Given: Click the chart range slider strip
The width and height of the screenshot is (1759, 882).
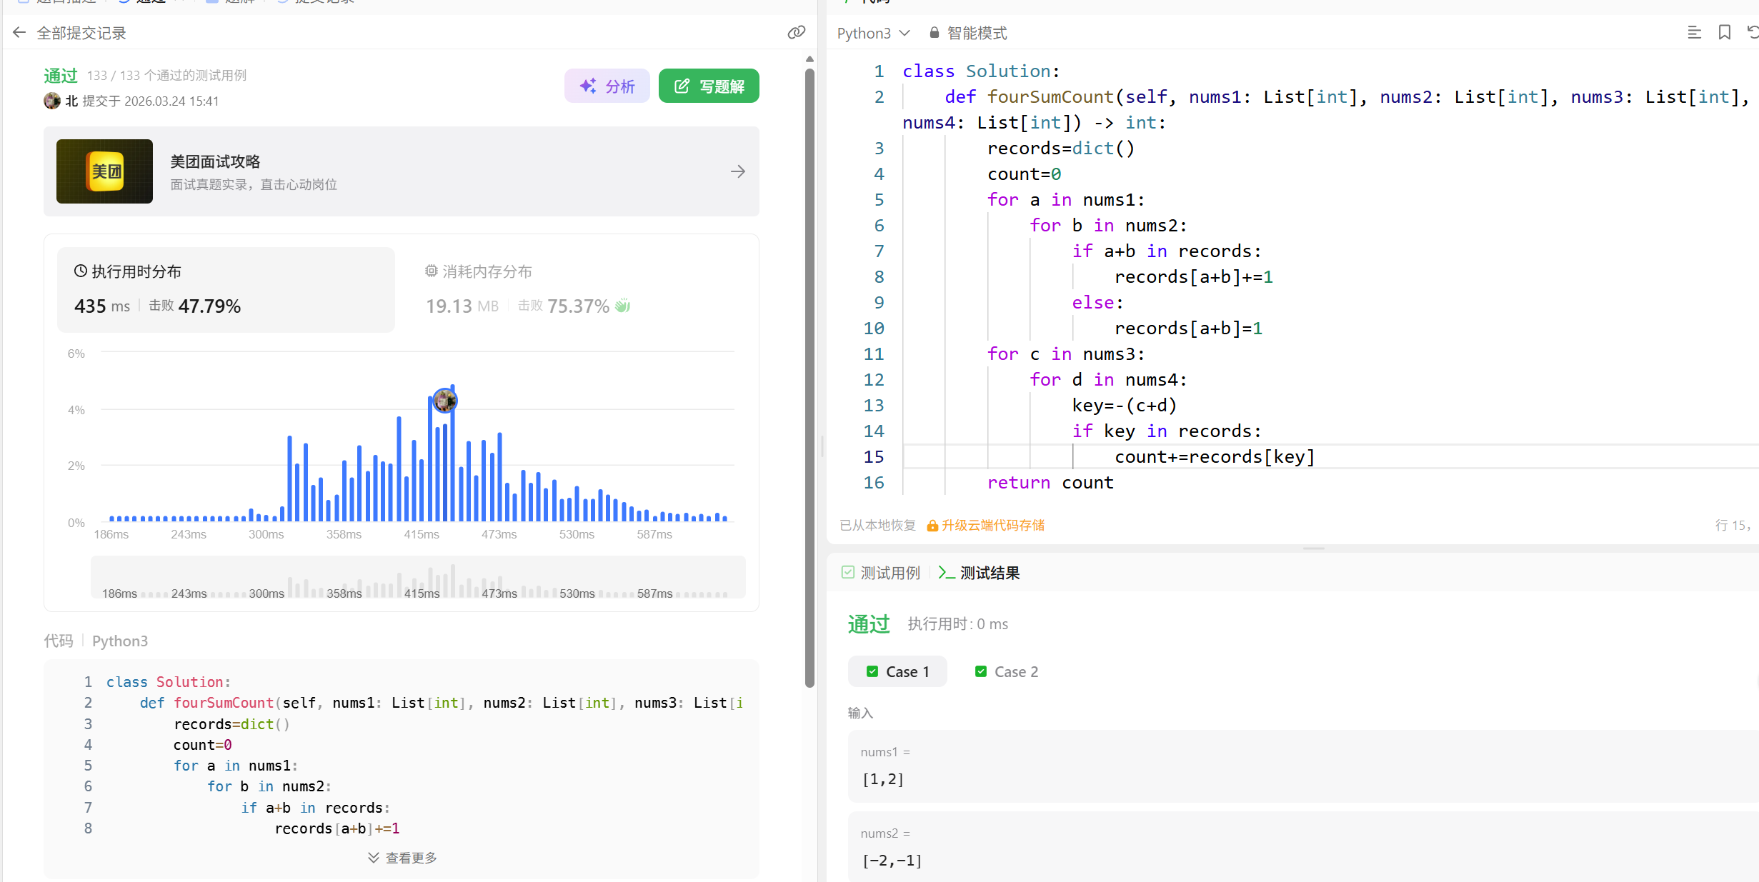Looking at the screenshot, I should tap(418, 578).
